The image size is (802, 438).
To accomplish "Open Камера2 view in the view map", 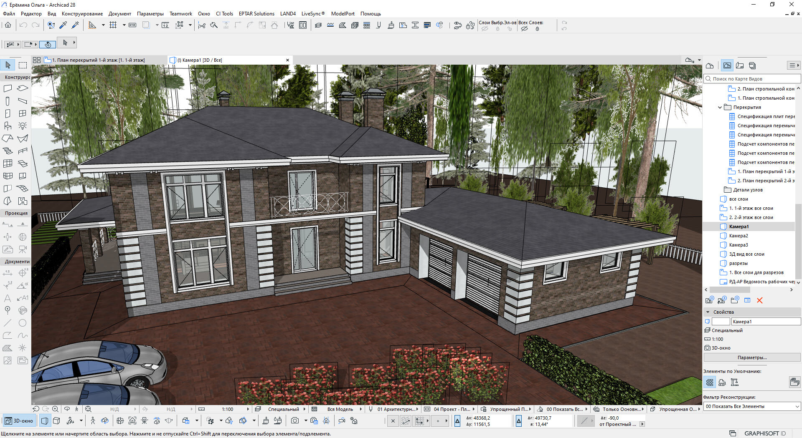I will pos(738,236).
